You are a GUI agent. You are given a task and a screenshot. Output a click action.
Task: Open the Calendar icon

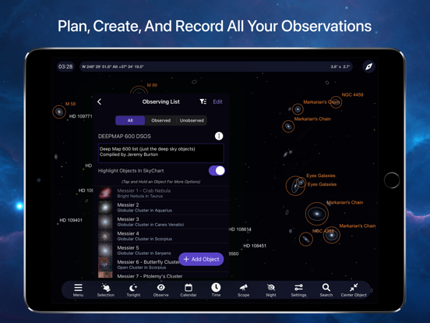pos(189,290)
